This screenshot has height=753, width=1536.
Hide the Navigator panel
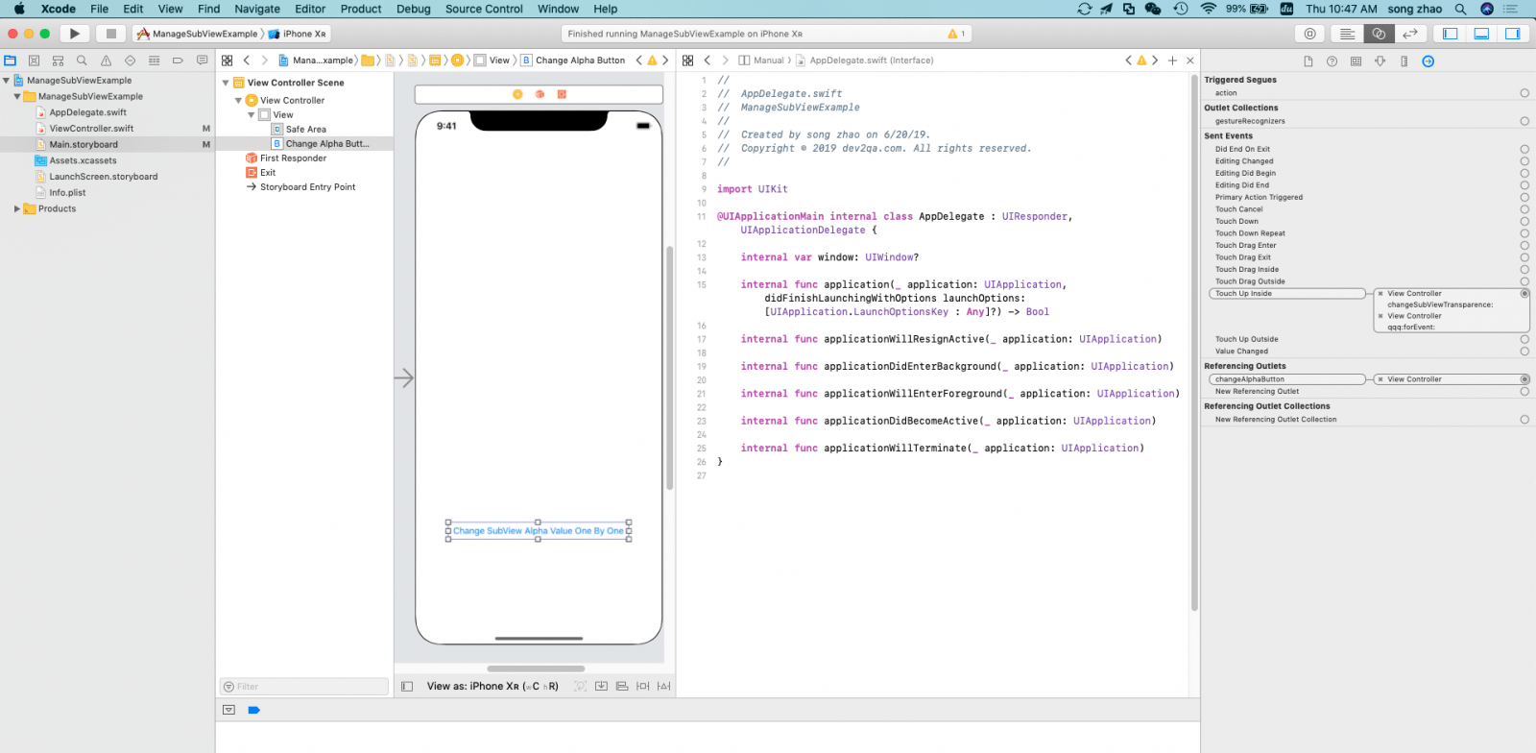[1451, 34]
